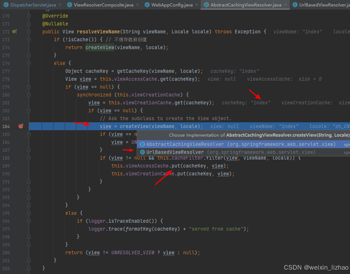Viewport: 350px width, 274px height.
Task: Switch to the DispatcherServlet.java tab
Action: [x=33, y=5]
